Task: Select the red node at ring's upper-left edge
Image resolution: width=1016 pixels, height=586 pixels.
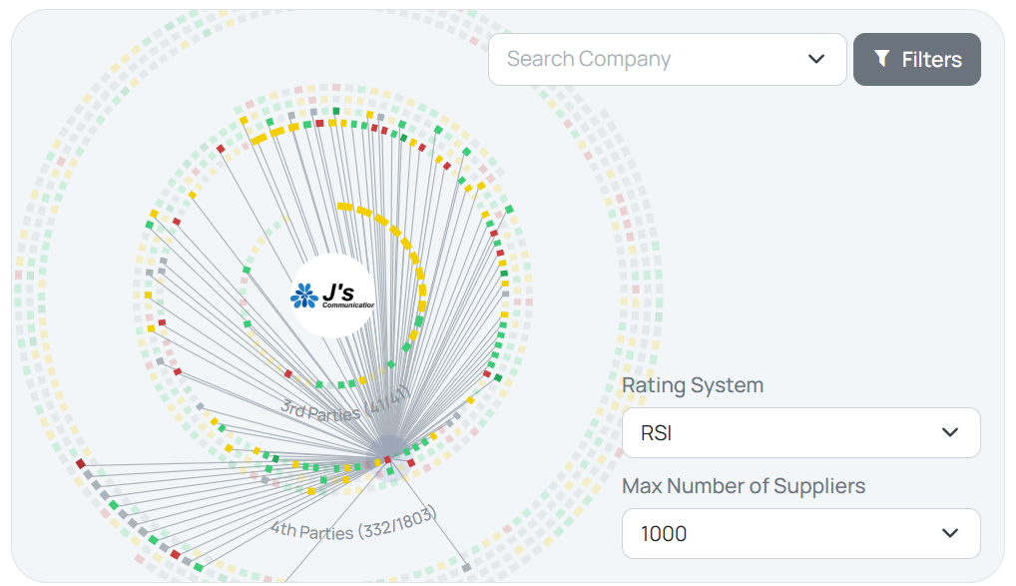Action: click(221, 149)
